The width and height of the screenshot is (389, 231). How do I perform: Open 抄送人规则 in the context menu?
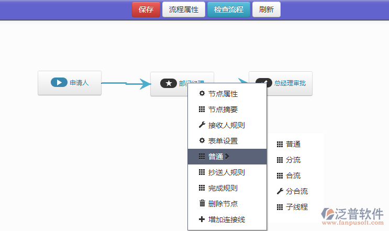[x=227, y=172]
